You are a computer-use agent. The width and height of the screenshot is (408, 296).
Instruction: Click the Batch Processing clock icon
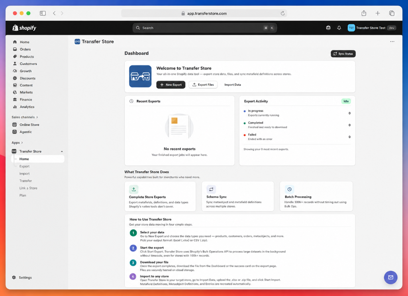(289, 190)
